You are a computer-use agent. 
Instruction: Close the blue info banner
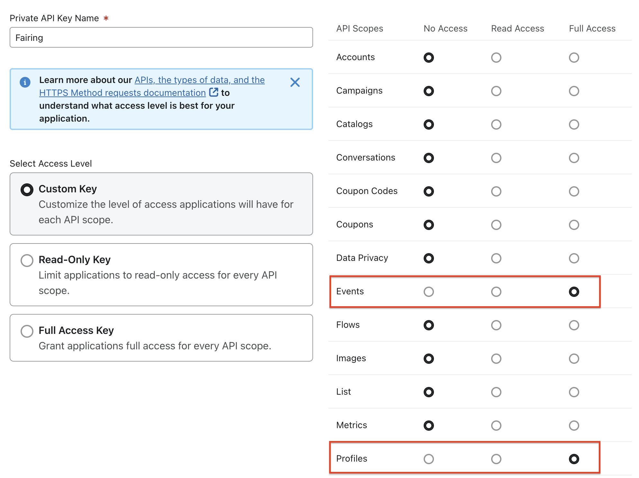(295, 82)
